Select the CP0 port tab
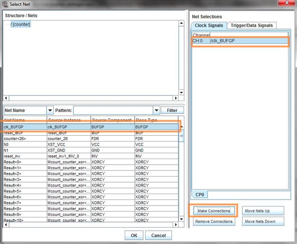This screenshot has width=297, height=244. click(199, 195)
